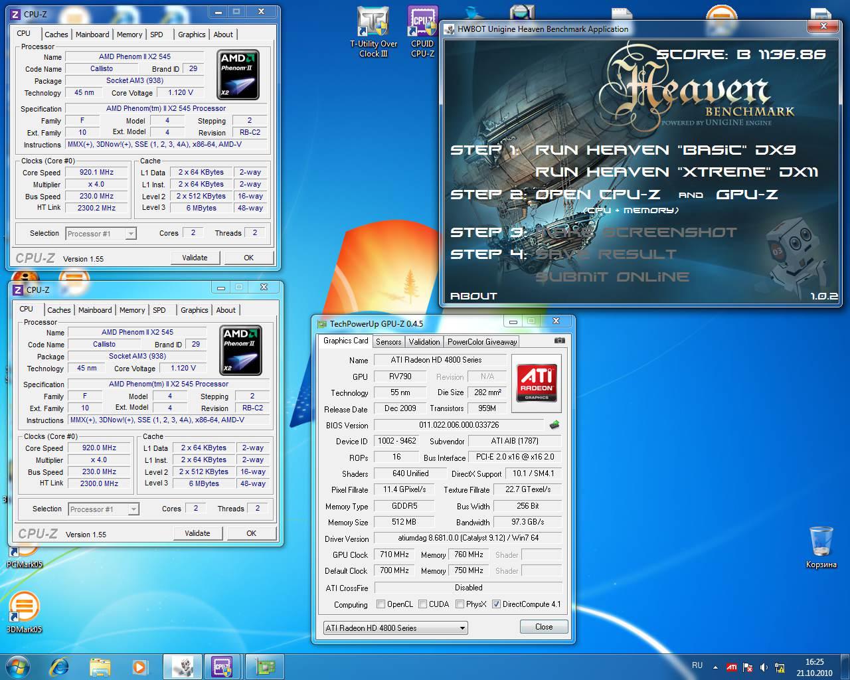Run Heaven "Basic" DX9 benchmark
This screenshot has height=680, width=850.
(x=665, y=150)
